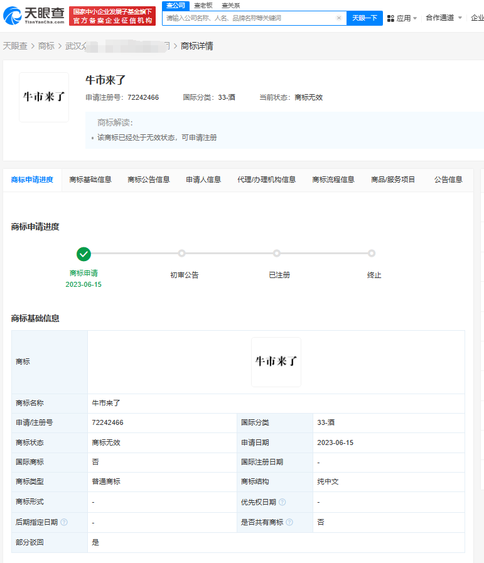
Task: Go to 天眼查 breadcrumb link
Action: (15, 46)
